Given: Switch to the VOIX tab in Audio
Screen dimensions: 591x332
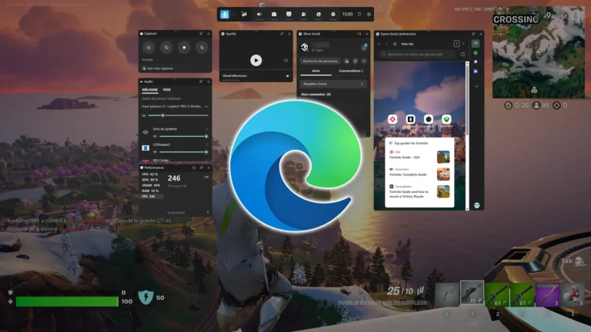Looking at the screenshot, I should (167, 90).
